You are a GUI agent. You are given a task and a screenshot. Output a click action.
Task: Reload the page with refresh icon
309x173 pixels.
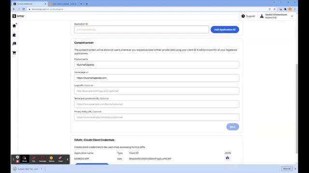[24, 9]
